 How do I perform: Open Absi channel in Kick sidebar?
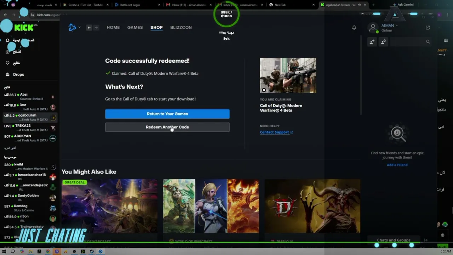click(30, 97)
